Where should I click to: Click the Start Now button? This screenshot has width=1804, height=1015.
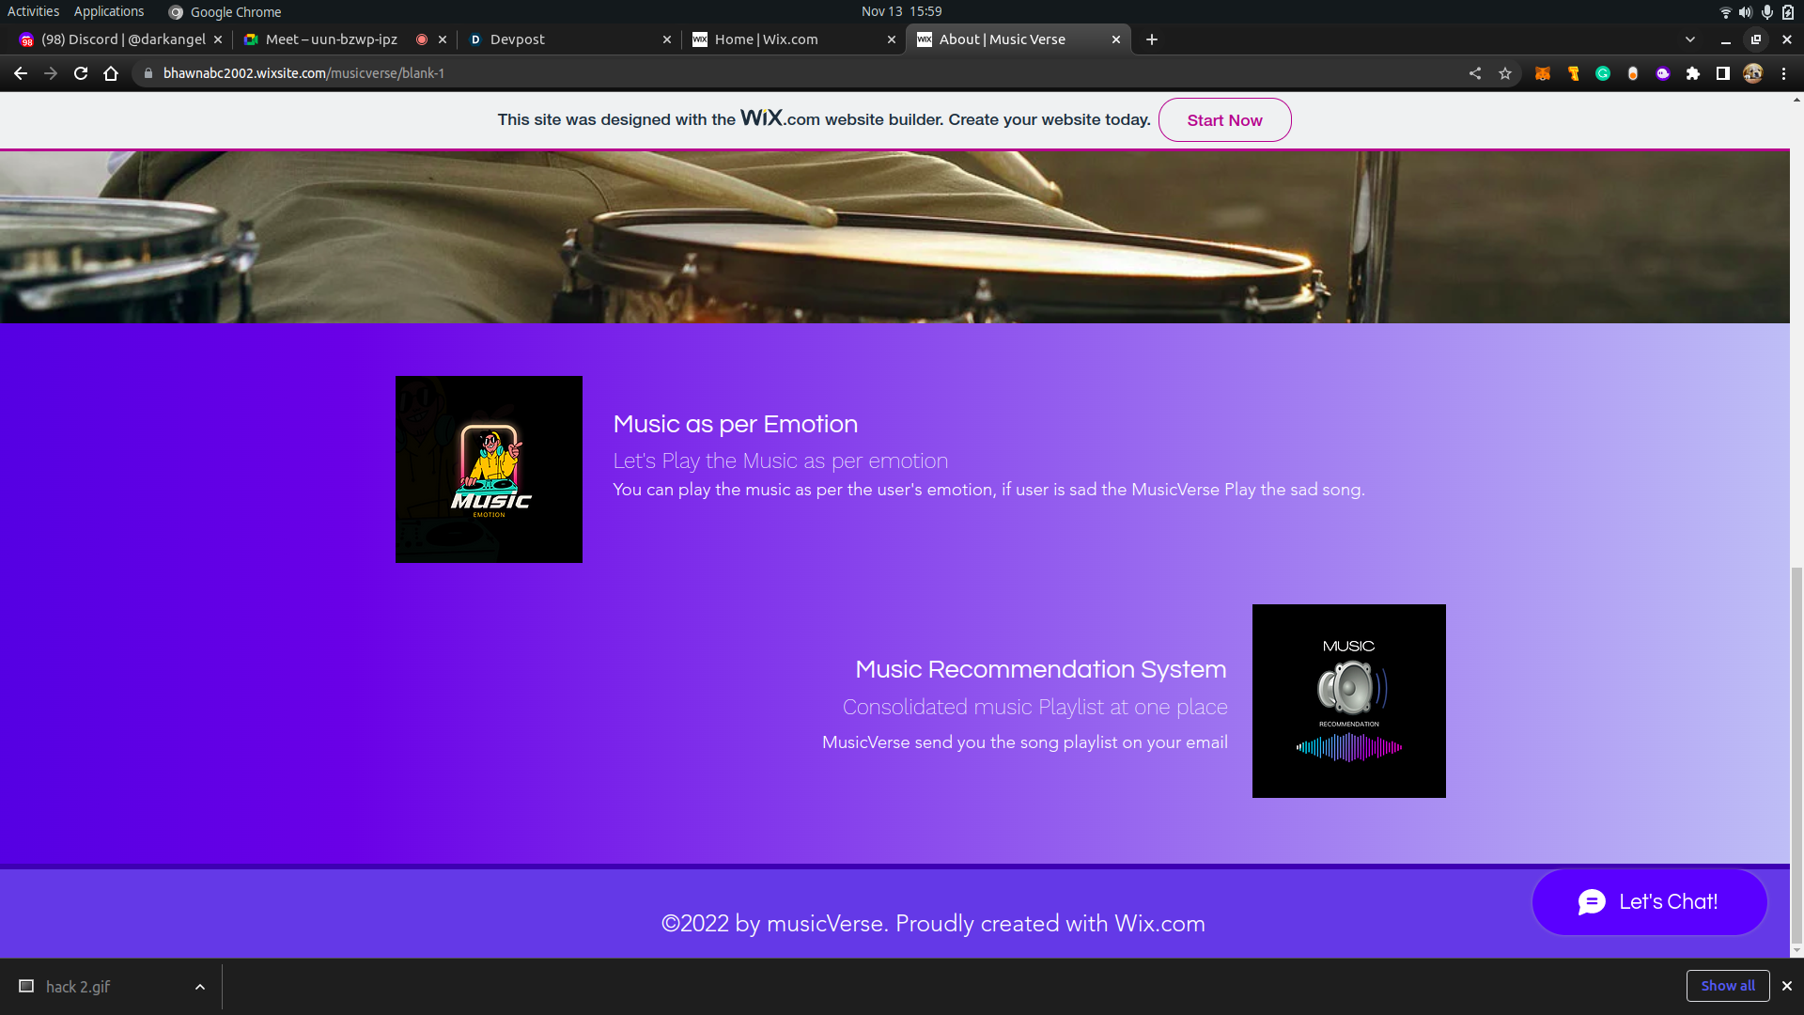coord(1224,120)
